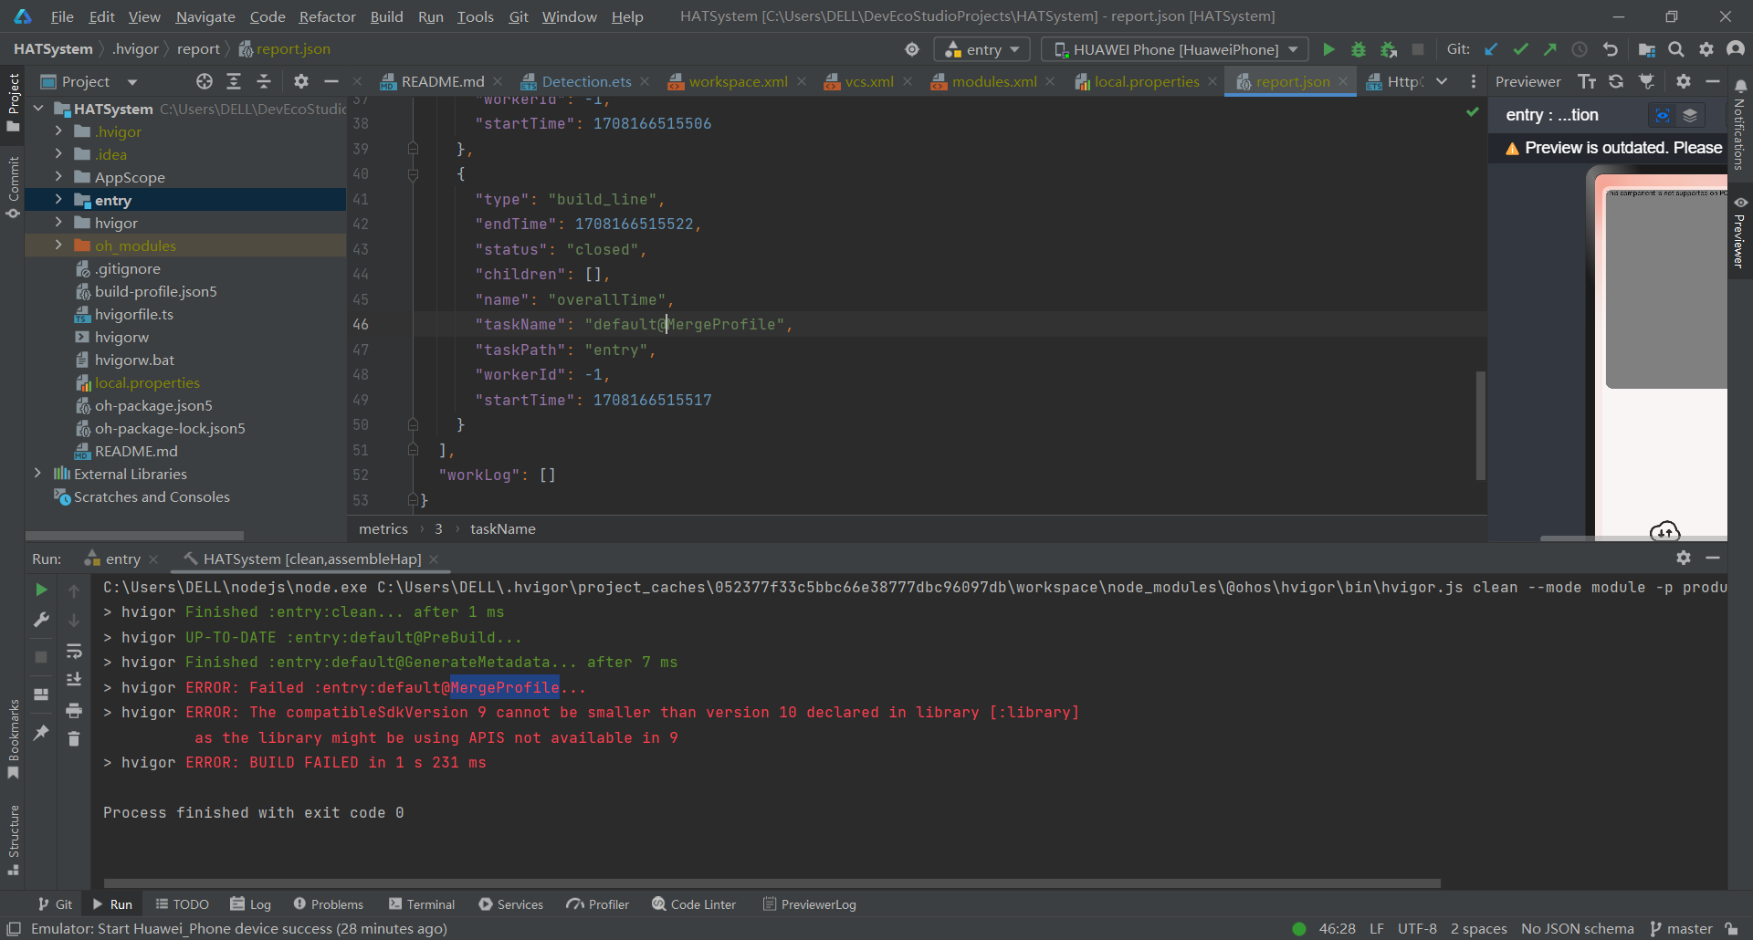Screen dimensions: 1753x940
Task: Expand the .hvigor folder
Action: click(x=58, y=131)
